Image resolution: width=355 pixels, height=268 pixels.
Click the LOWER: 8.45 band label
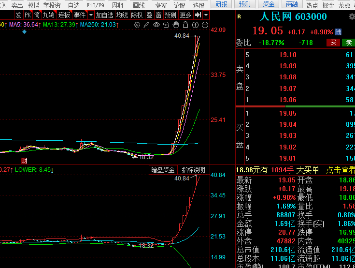34,170
